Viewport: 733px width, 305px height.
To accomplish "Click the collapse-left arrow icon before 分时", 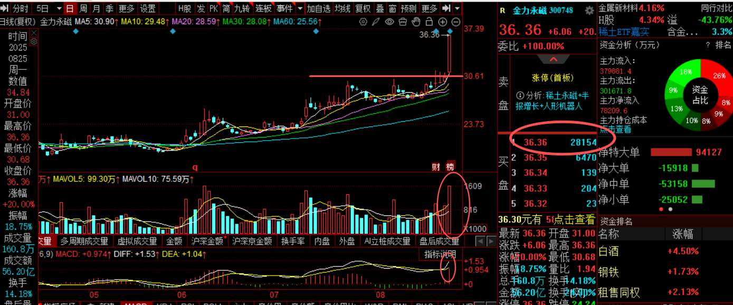I will tap(5, 8).
